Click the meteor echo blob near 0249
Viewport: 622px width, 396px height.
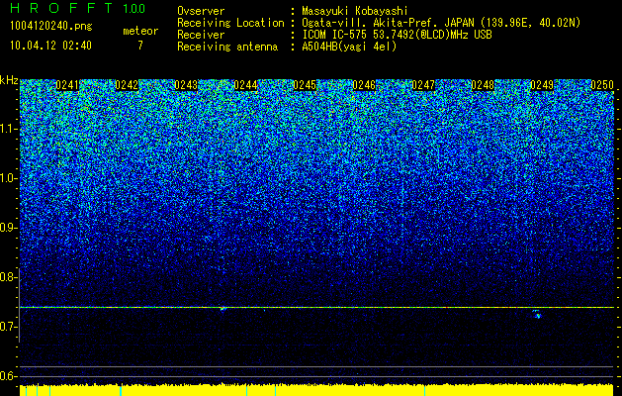pyautogui.click(x=537, y=314)
